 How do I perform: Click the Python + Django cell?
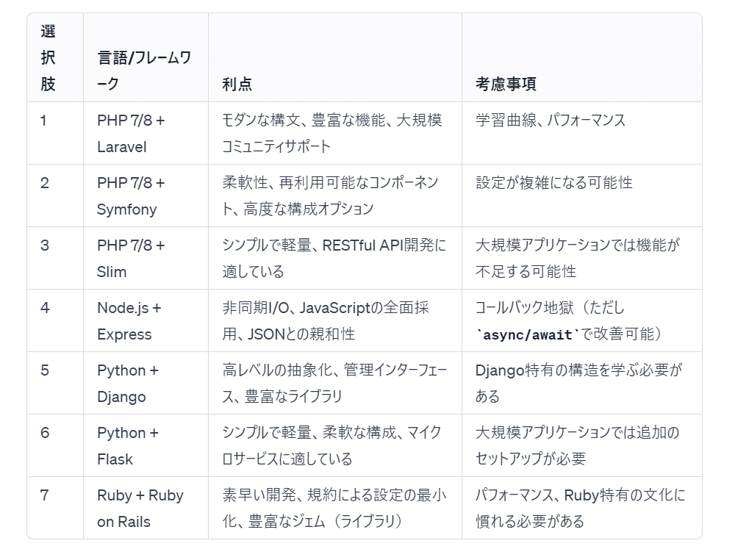tap(128, 384)
